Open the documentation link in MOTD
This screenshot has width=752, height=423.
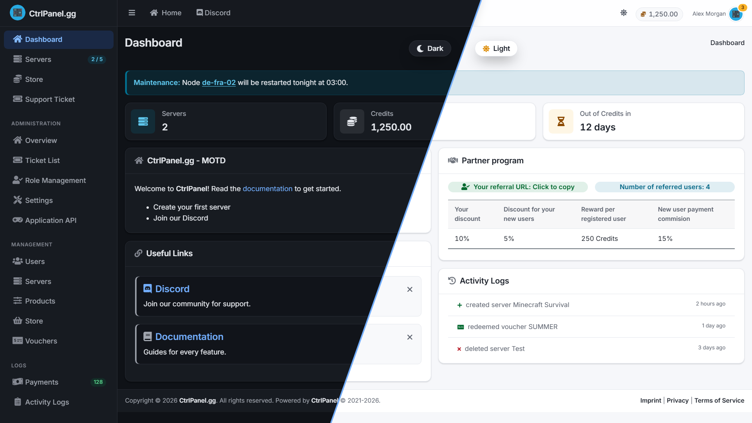(x=268, y=189)
